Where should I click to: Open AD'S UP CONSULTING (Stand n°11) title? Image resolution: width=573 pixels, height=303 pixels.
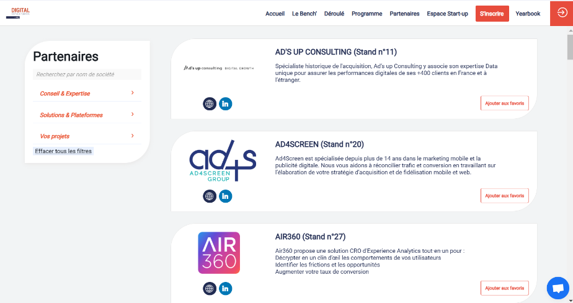tap(336, 52)
